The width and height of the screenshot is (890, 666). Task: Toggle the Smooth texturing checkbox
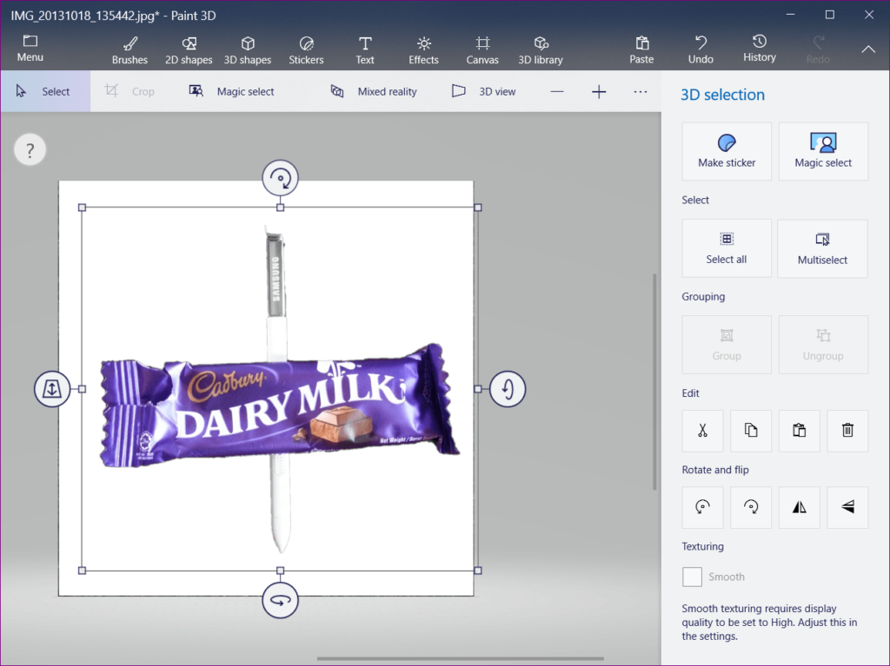point(692,577)
